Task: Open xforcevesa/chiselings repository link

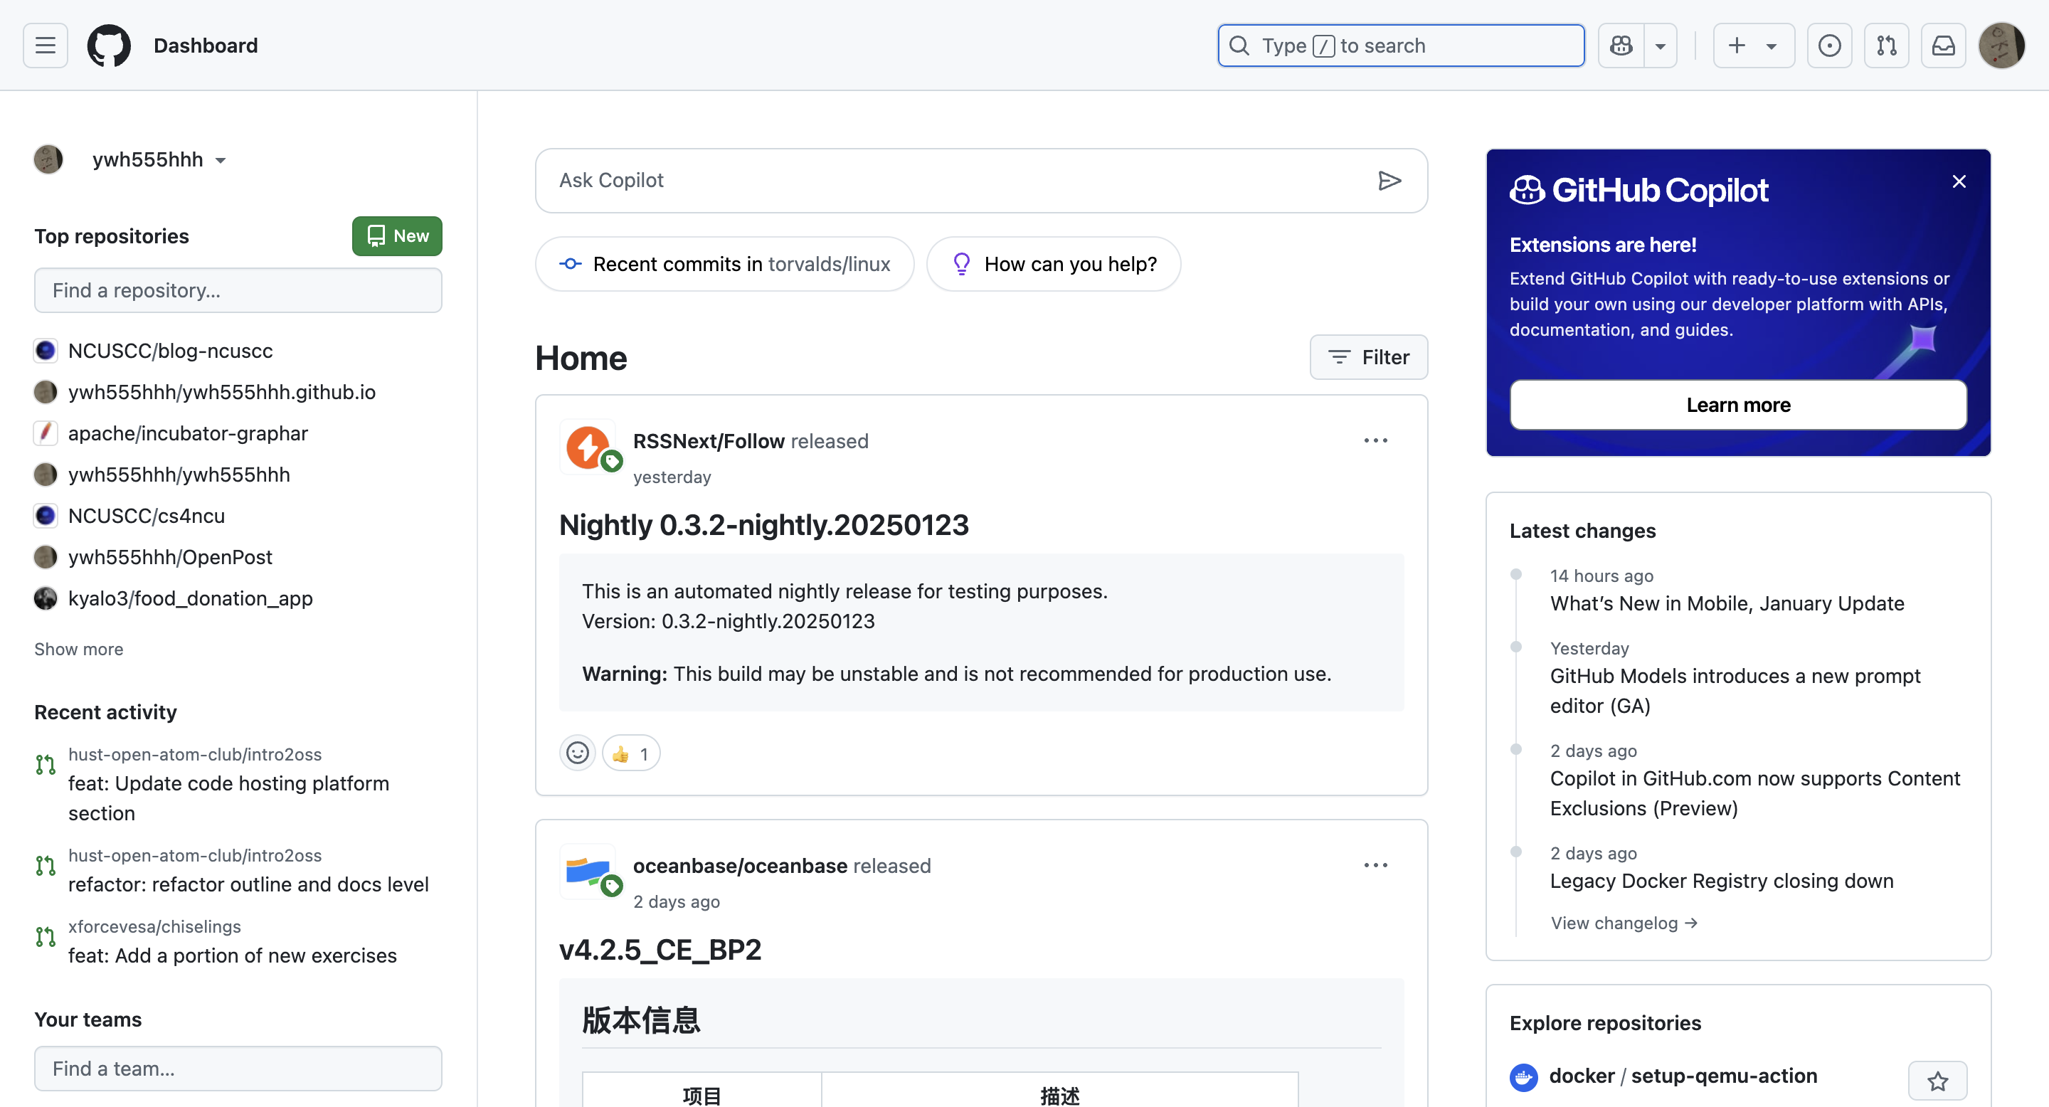Action: click(154, 926)
